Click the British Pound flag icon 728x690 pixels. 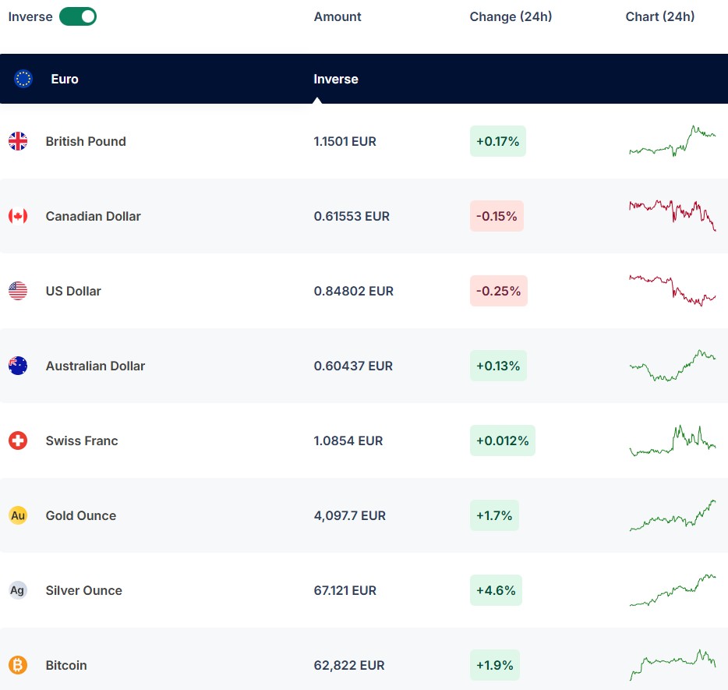pyautogui.click(x=18, y=141)
